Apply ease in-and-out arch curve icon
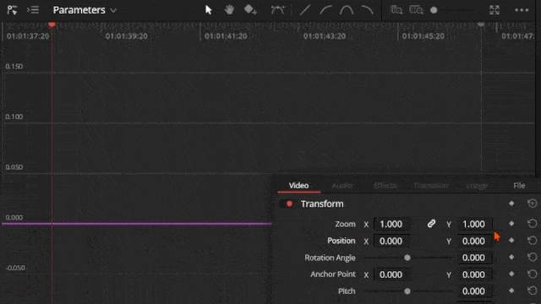This screenshot has height=304, width=541. [347, 10]
